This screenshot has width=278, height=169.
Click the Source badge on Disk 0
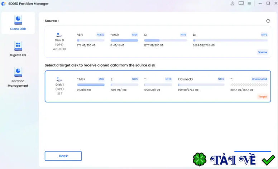(x=262, y=52)
